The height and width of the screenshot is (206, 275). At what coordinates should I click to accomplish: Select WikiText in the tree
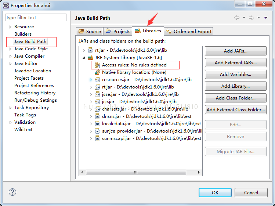pyautogui.click(x=23, y=130)
